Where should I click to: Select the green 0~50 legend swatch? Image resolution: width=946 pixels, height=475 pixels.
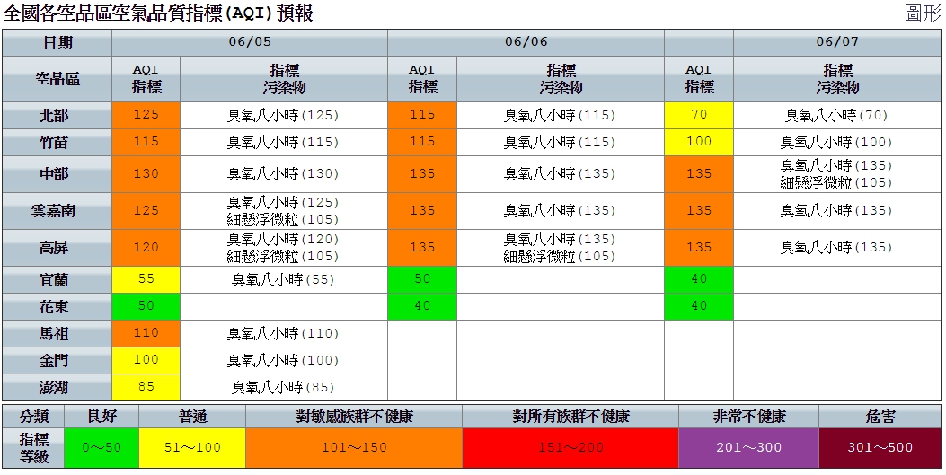point(102,448)
